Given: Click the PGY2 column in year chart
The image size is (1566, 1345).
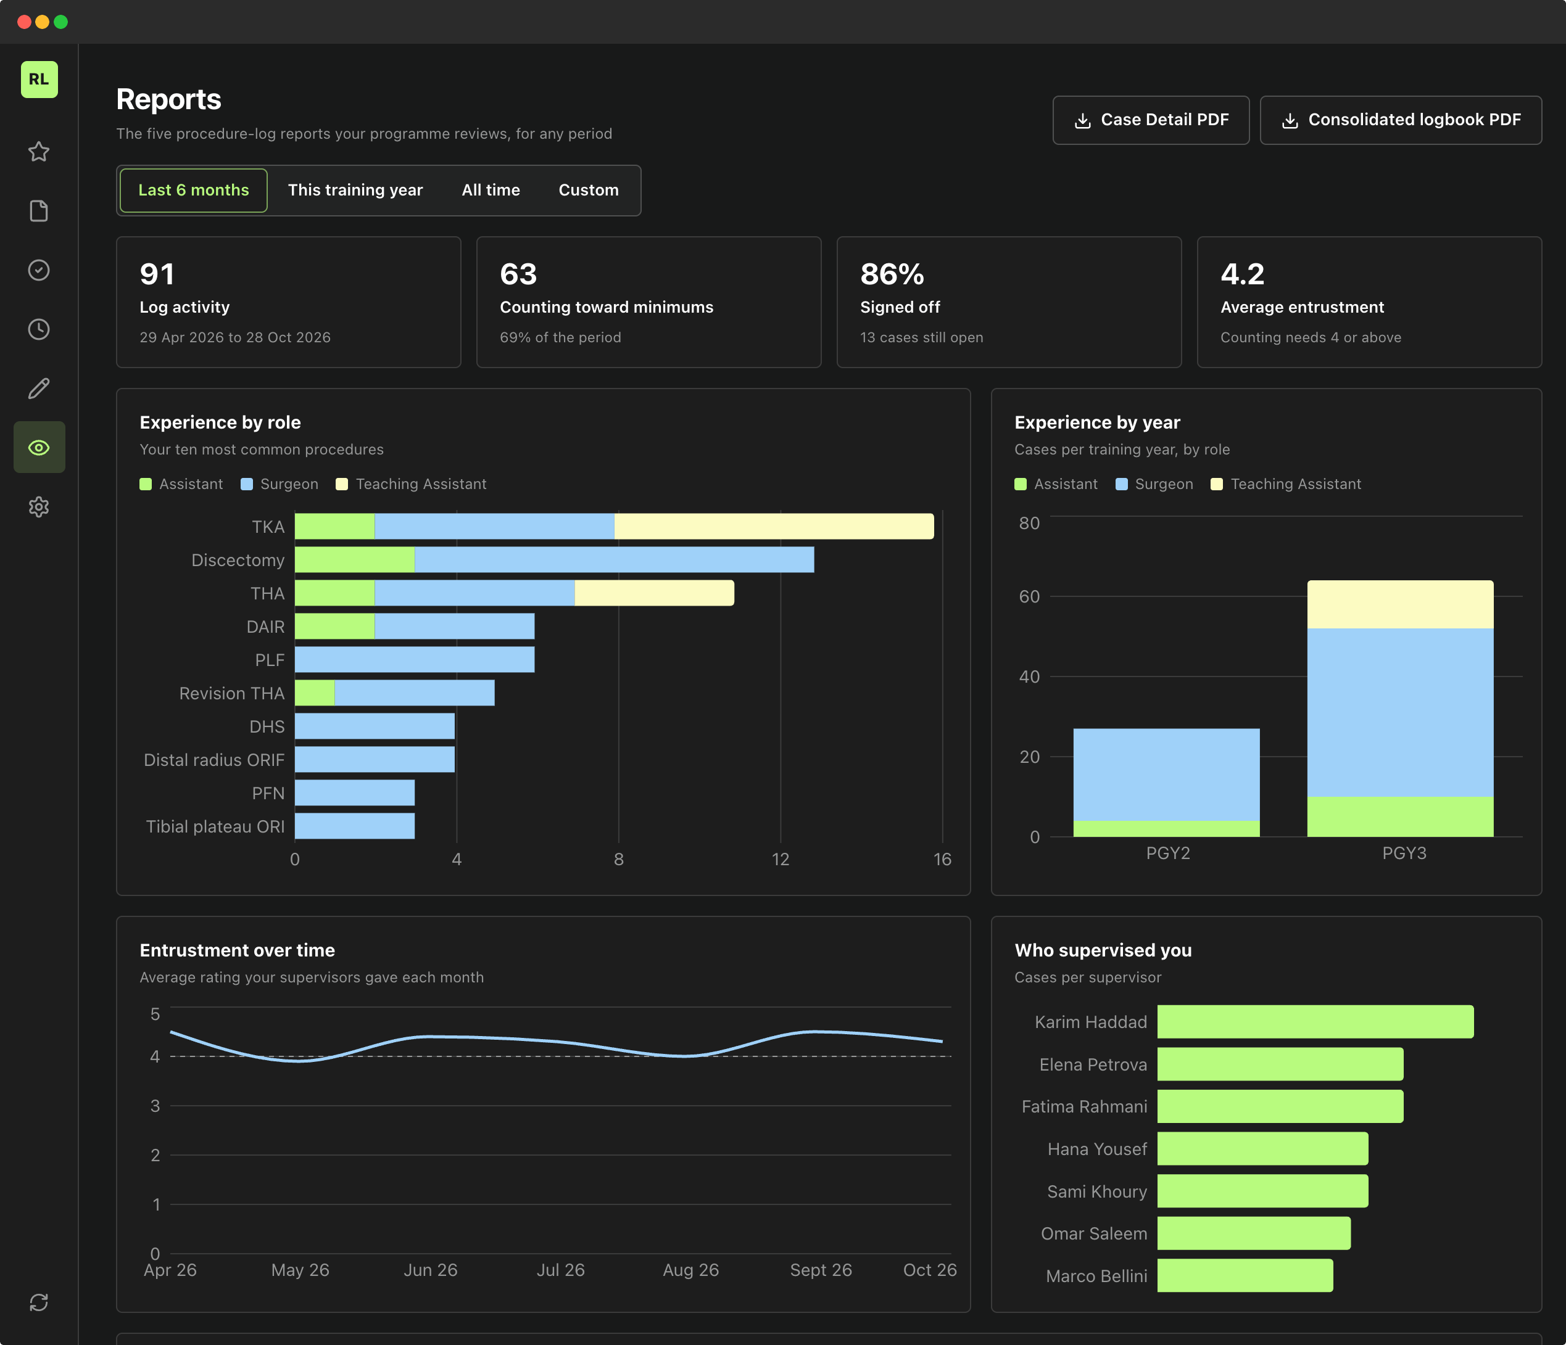Looking at the screenshot, I should 1166,783.
